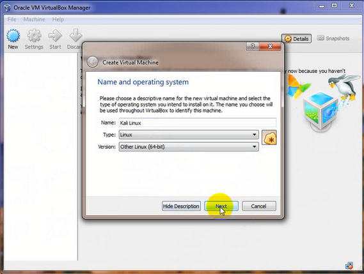The height and width of the screenshot is (274, 364).
Task: Click the 'Name and operating system' heading
Action: 143,82
